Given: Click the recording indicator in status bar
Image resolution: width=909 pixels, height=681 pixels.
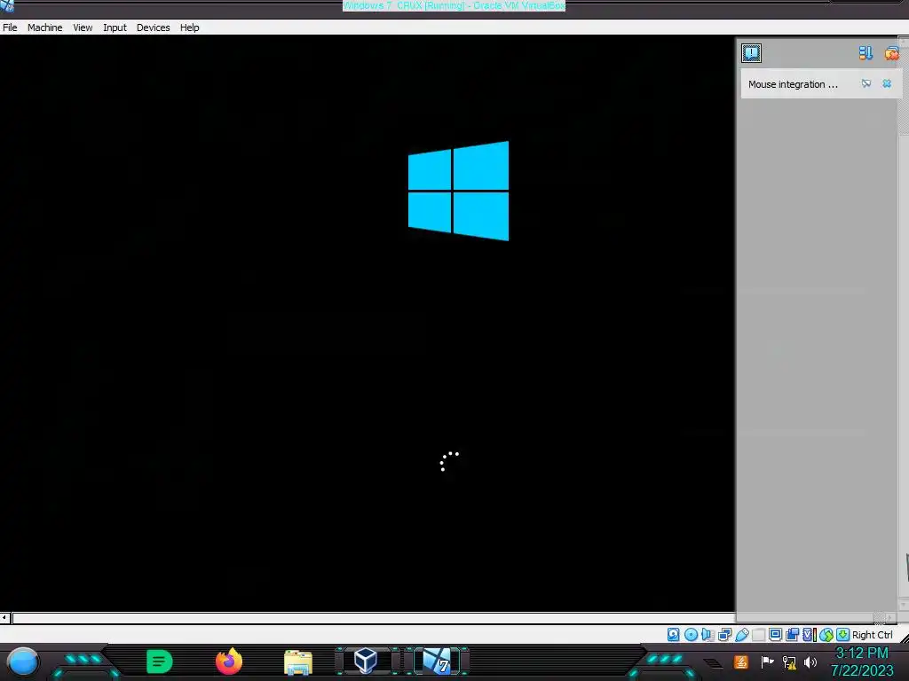Looking at the screenshot, I should point(792,635).
